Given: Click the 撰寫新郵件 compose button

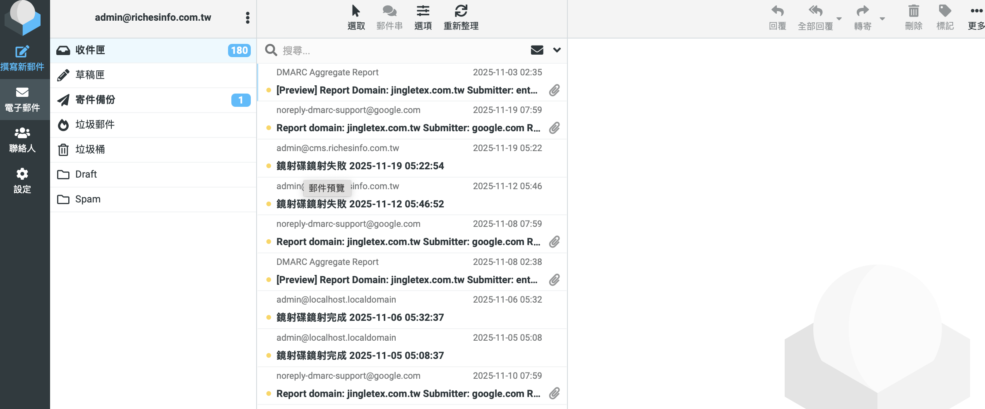Looking at the screenshot, I should click(x=22, y=57).
